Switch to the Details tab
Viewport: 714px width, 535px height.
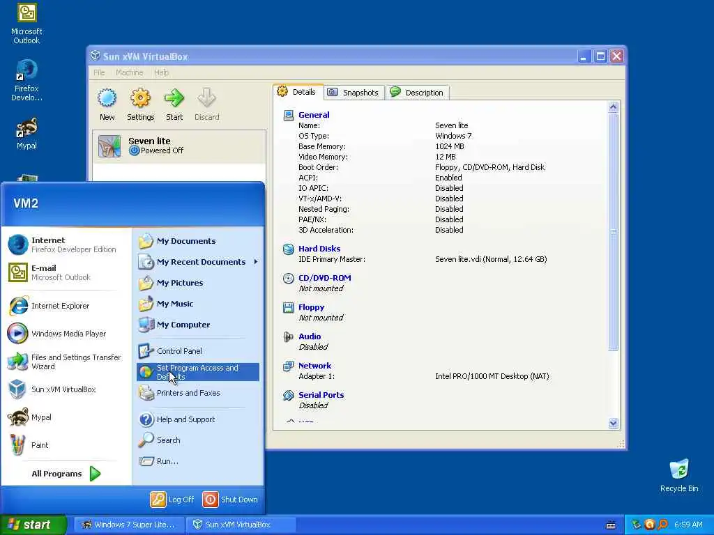point(298,92)
